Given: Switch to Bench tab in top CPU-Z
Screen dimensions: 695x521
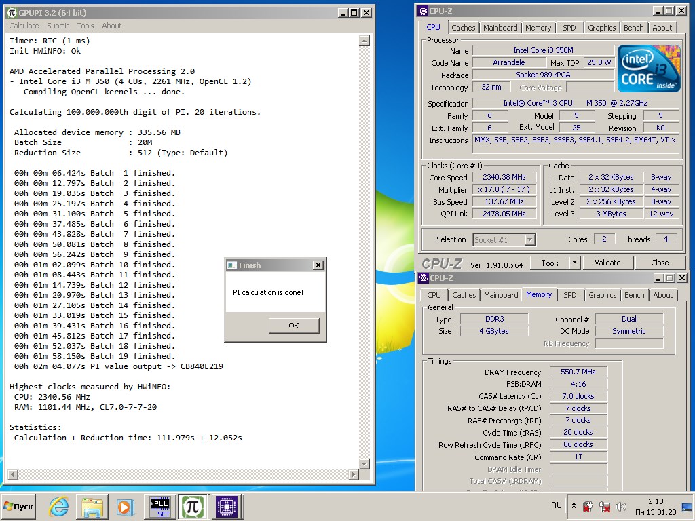Looking at the screenshot, I should (x=633, y=27).
